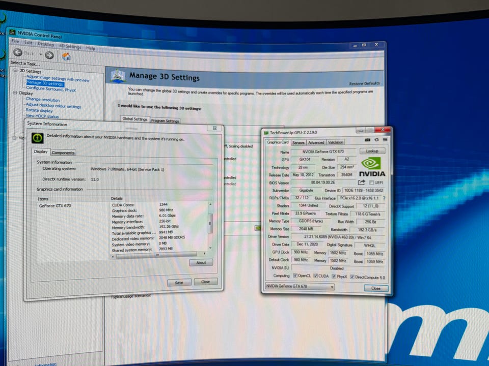Toggle the UEFI checkbox

pyautogui.click(x=371, y=182)
